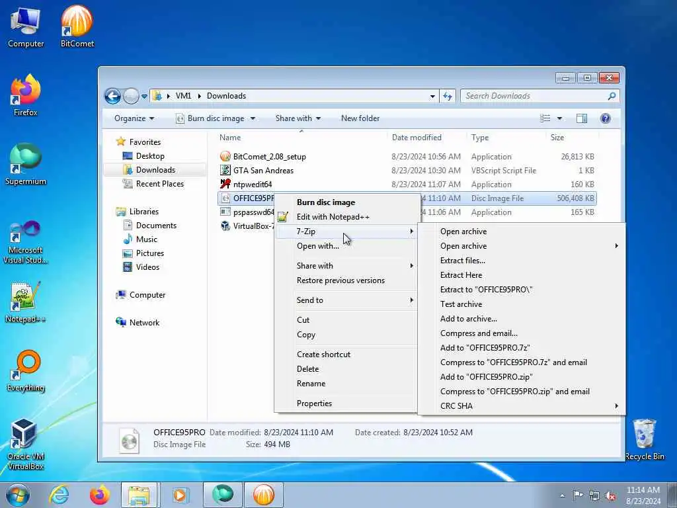677x508 pixels.
Task: Change the view layout icon
Action: [545, 118]
